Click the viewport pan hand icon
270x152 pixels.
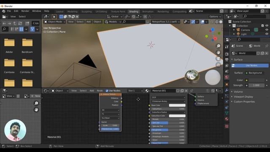(219, 52)
